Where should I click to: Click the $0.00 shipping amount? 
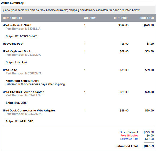tap(150, 136)
